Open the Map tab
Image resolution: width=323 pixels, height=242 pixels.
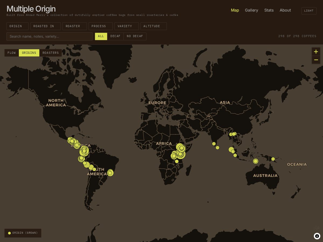(x=235, y=10)
